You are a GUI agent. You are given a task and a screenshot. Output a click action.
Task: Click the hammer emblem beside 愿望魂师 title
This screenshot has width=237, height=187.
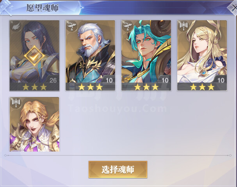pyautogui.click(x=6, y=7)
